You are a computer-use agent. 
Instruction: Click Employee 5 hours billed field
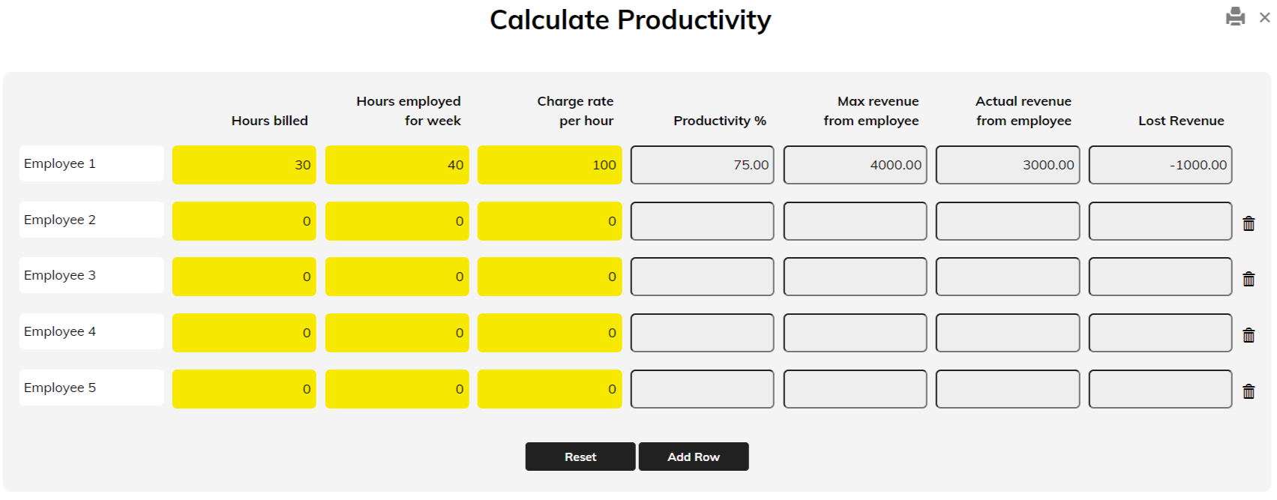click(x=244, y=389)
